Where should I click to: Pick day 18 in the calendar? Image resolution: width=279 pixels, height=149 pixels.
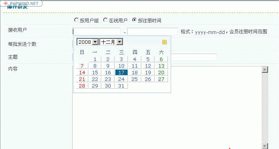click(x=135, y=72)
